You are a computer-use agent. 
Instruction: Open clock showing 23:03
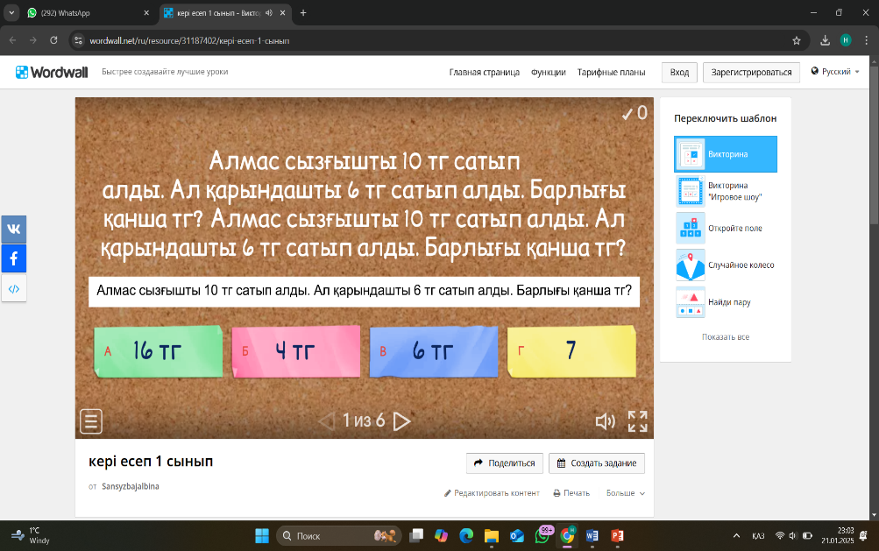click(x=838, y=535)
